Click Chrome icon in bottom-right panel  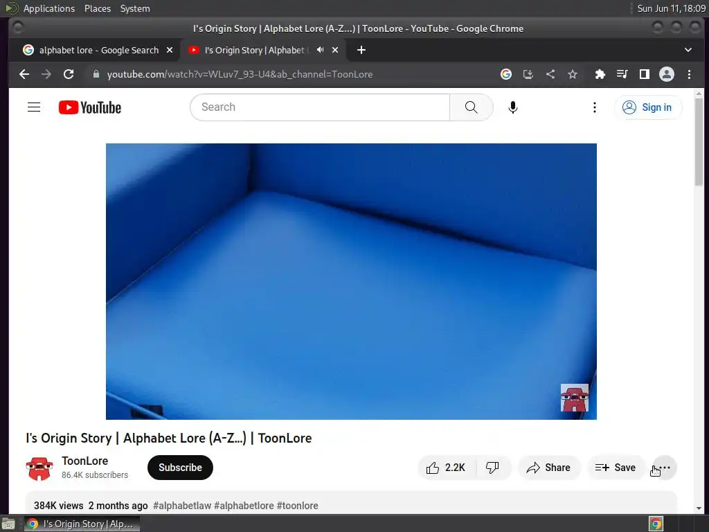click(656, 524)
